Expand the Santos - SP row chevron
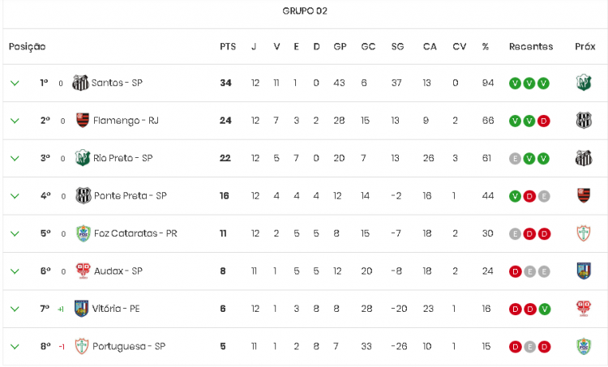Screen dimensions: 608x367 pyautogui.click(x=15, y=83)
